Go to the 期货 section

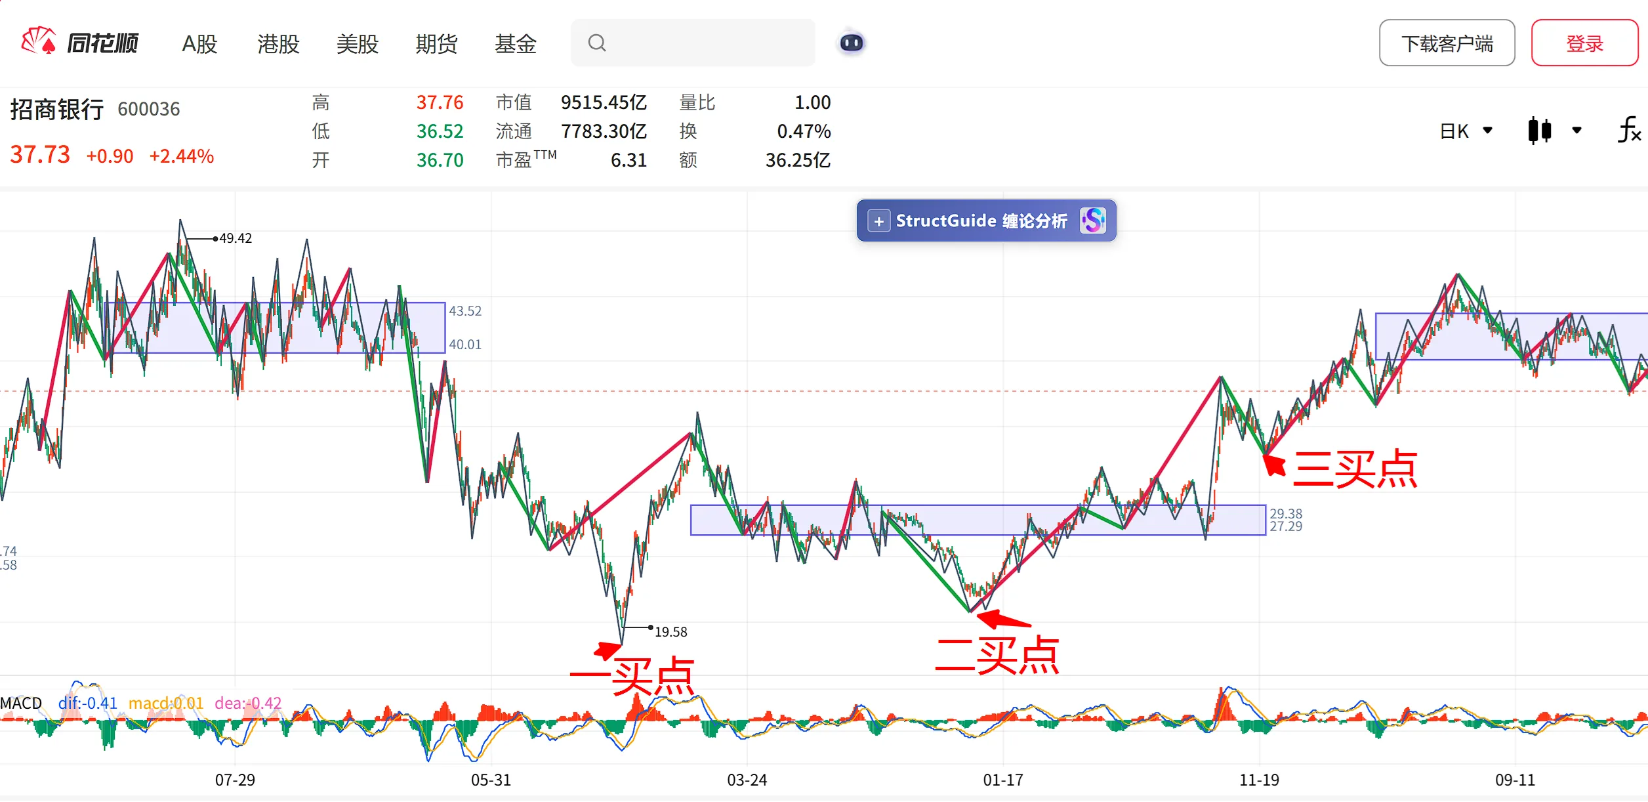(436, 44)
